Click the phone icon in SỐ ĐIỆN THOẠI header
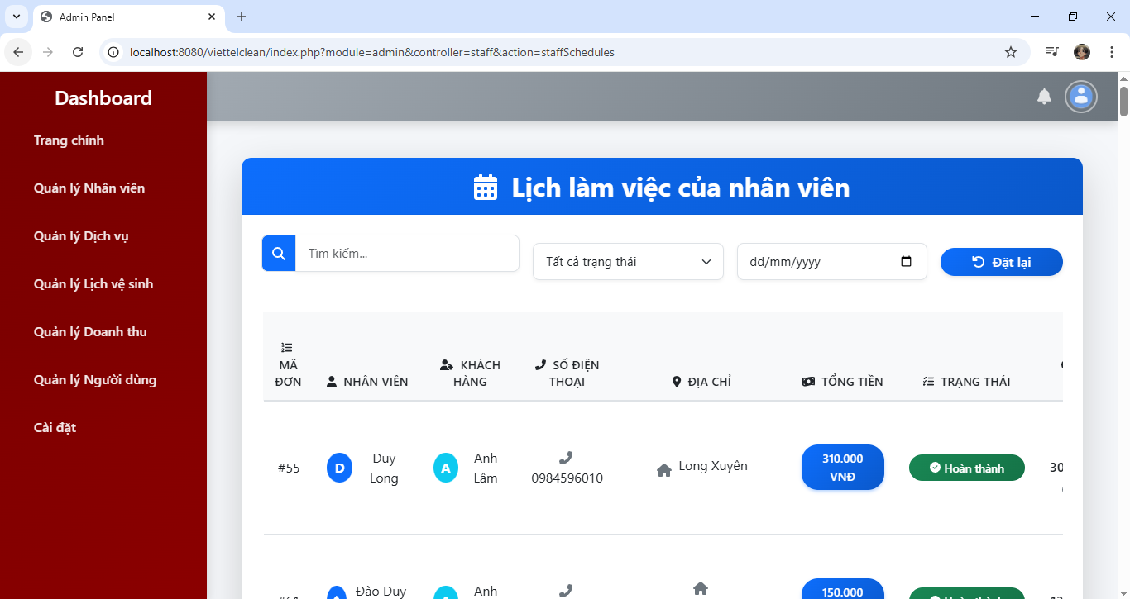 point(541,365)
